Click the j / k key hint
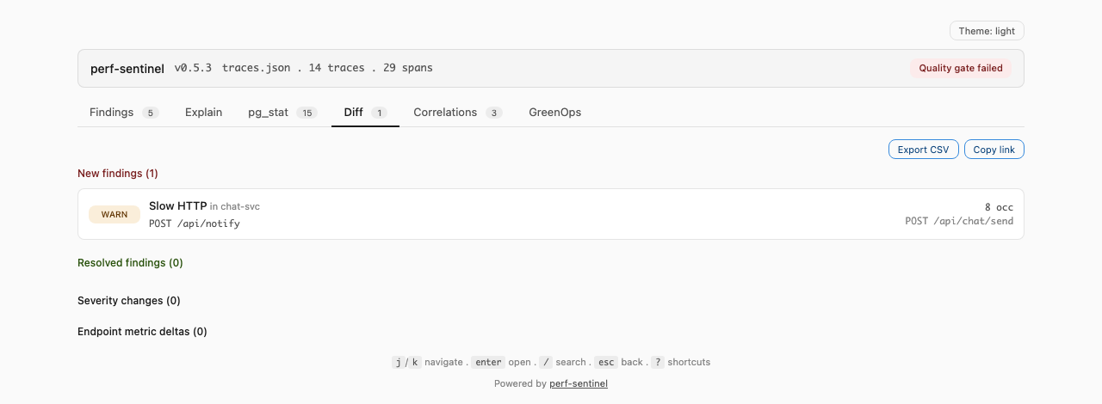The height and width of the screenshot is (404, 1102). [x=406, y=363]
